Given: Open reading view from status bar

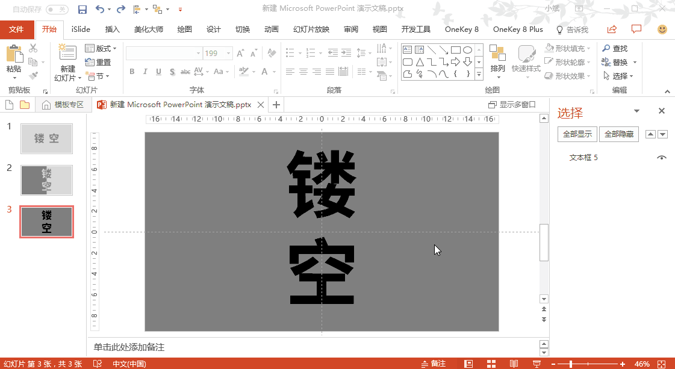Looking at the screenshot, I should click(x=514, y=364).
